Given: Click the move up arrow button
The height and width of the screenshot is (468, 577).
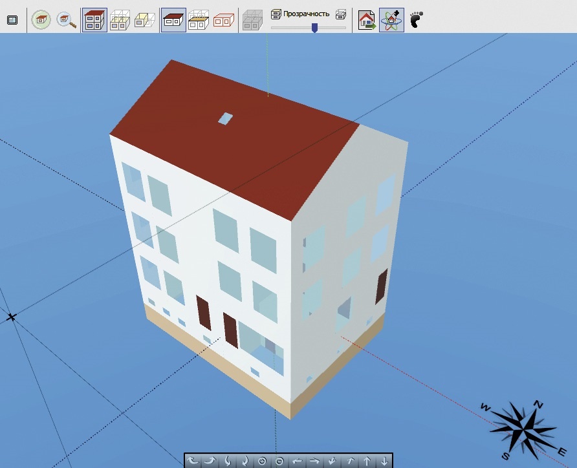Looking at the screenshot, I should click(x=367, y=461).
